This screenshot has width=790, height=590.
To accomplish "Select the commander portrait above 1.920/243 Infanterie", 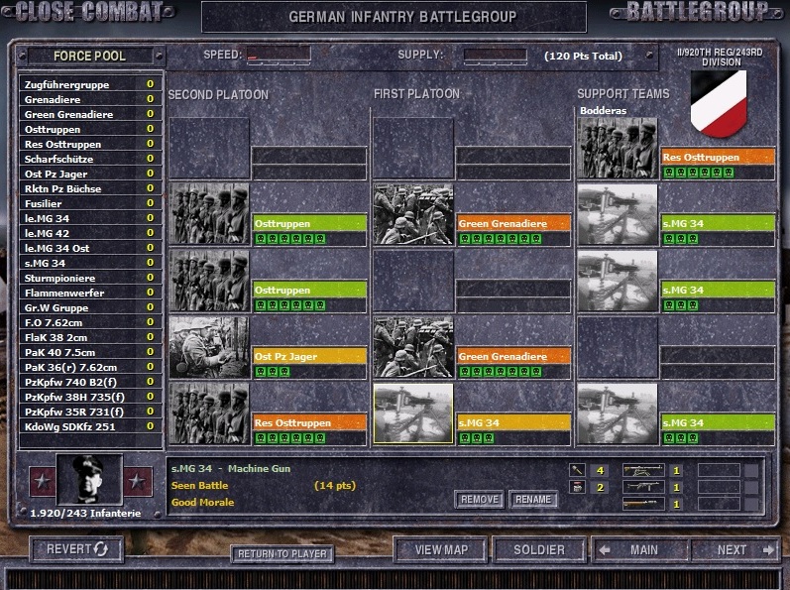I will tap(89, 479).
